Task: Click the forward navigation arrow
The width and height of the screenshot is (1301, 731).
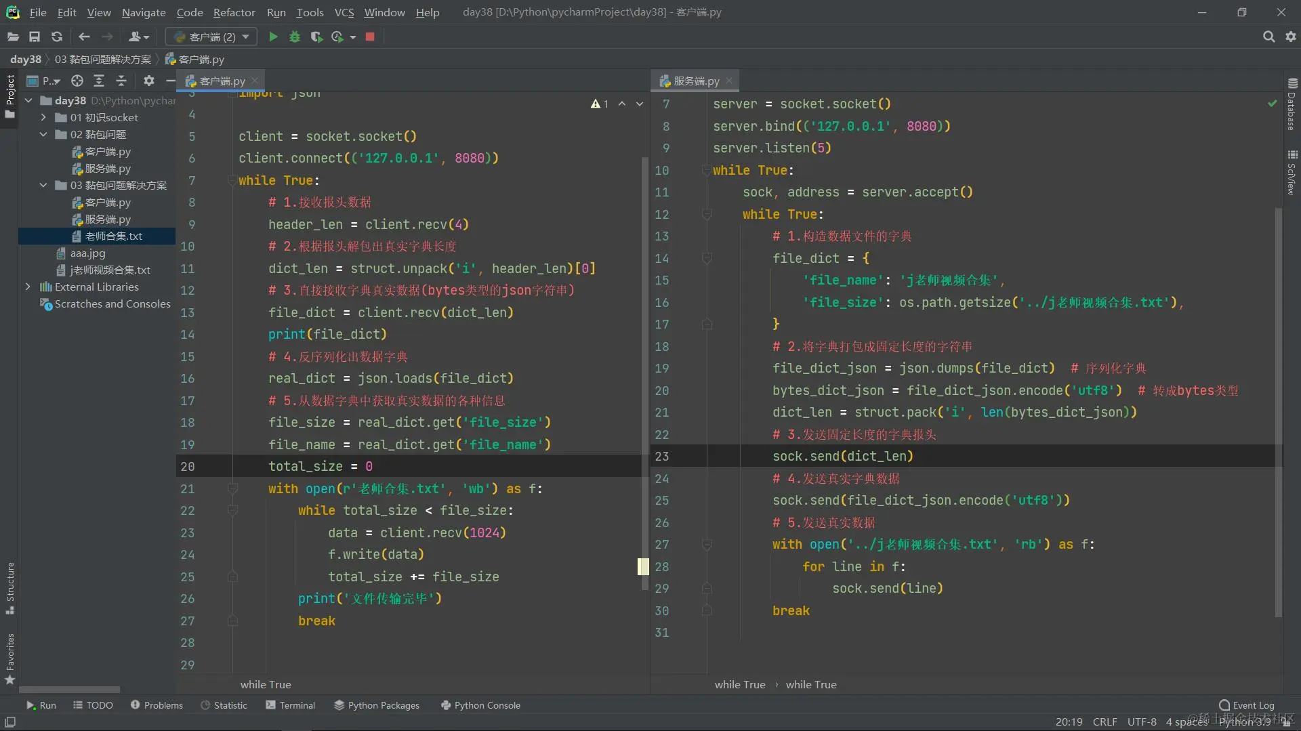Action: pyautogui.click(x=107, y=37)
